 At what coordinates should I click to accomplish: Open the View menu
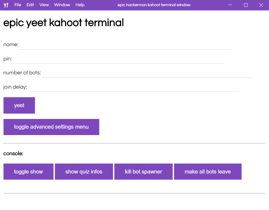(44, 5)
